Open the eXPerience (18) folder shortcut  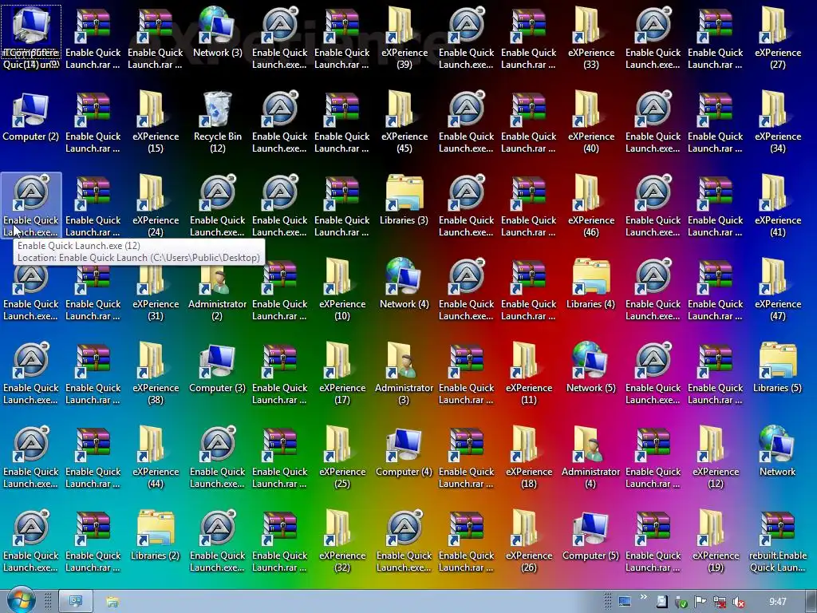coord(528,457)
